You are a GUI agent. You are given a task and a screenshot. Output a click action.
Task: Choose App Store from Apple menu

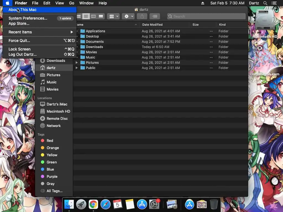40,23
